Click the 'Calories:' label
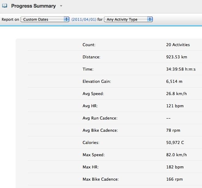 [91, 142]
